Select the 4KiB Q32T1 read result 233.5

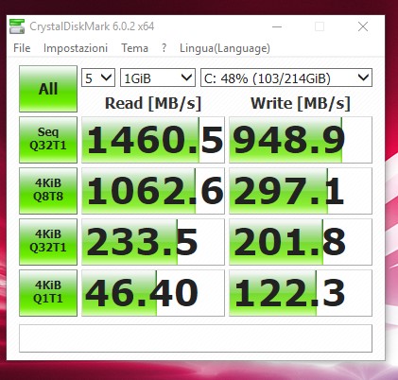point(153,242)
